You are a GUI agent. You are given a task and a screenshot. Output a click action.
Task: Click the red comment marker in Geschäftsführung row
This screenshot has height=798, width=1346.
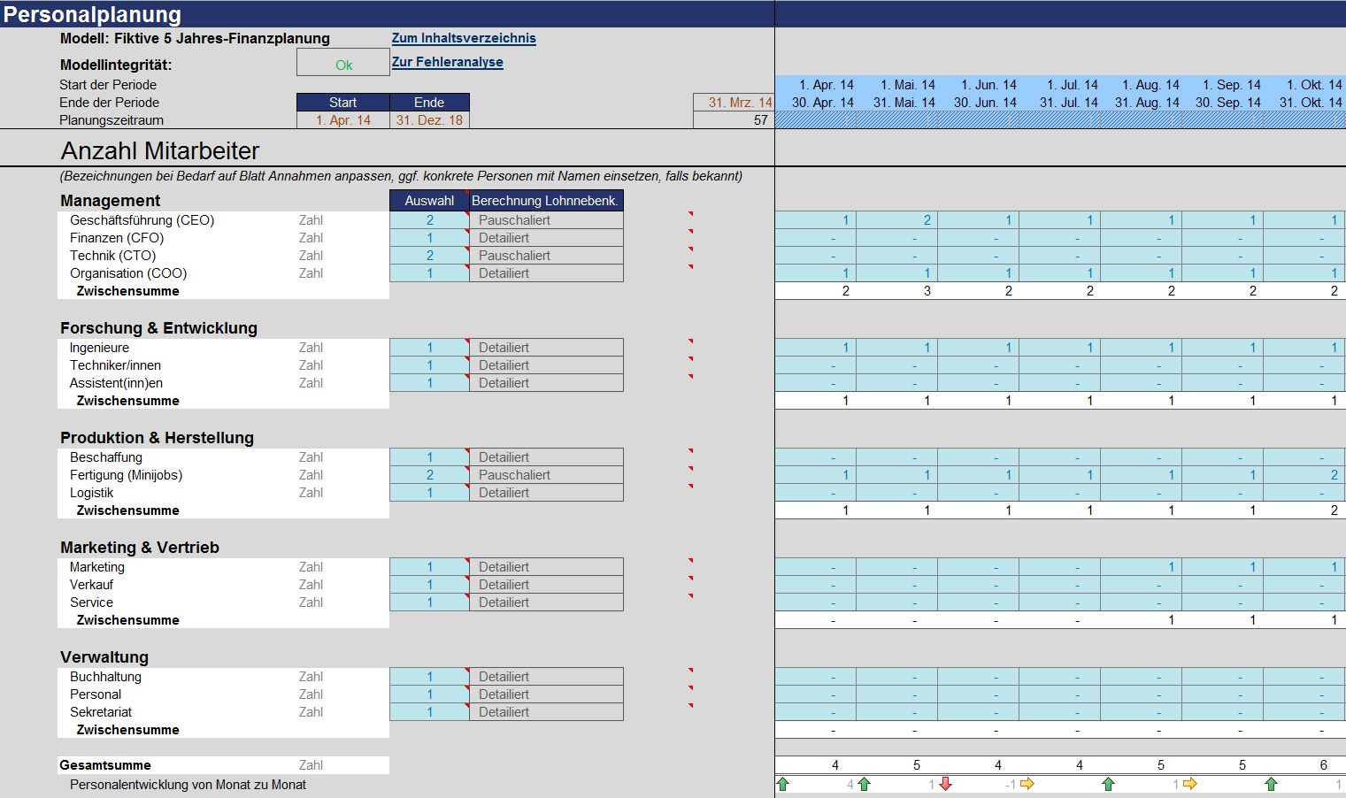coord(690,214)
